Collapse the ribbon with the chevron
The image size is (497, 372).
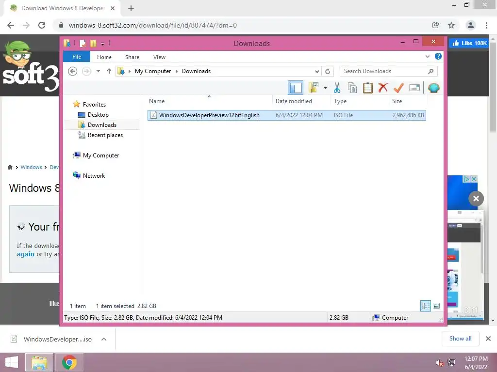(427, 57)
